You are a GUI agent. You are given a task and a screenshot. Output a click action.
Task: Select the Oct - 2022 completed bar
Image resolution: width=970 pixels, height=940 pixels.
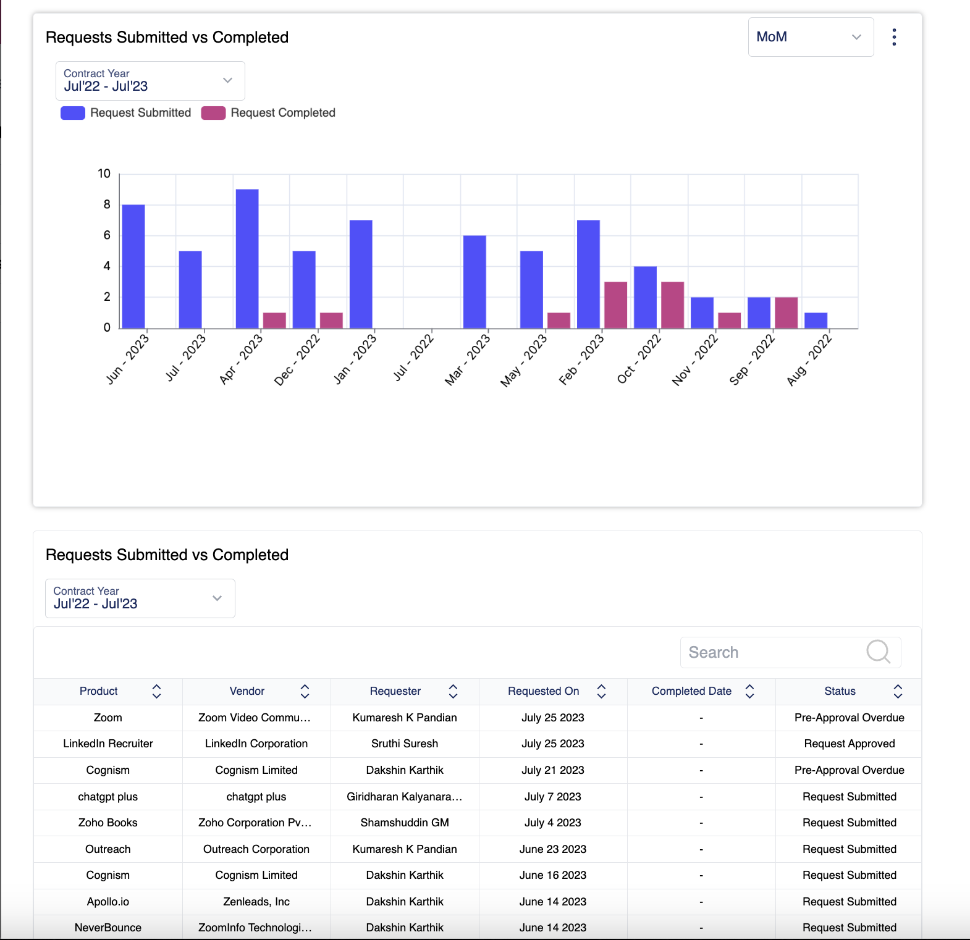(673, 305)
